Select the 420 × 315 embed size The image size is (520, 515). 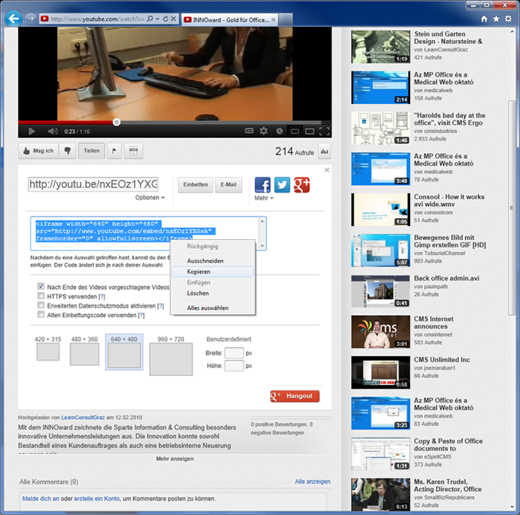pyautogui.click(x=48, y=348)
